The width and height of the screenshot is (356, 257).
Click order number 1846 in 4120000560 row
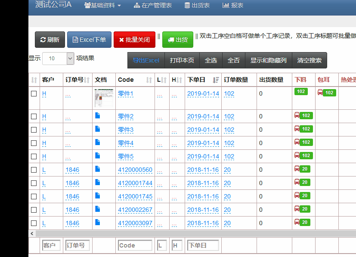pos(72,170)
